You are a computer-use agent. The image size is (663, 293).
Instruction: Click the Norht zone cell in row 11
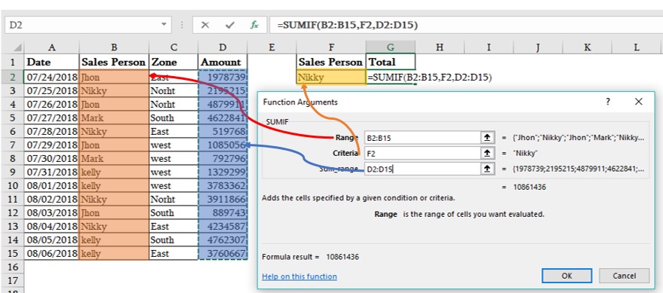(173, 199)
